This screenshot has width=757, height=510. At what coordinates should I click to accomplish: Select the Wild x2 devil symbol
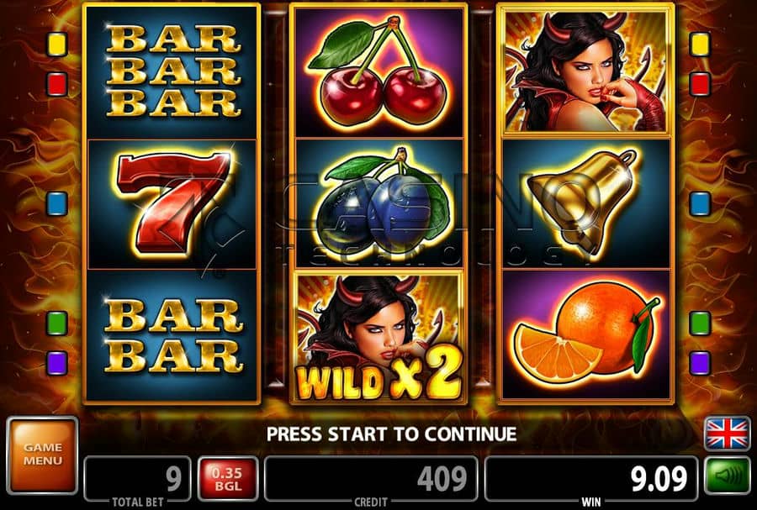click(x=379, y=336)
